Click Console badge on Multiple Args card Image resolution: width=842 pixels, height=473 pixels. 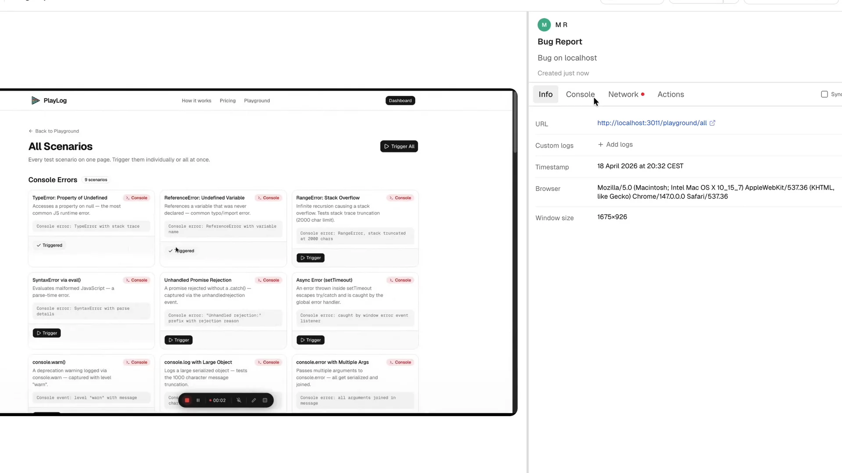pos(400,363)
